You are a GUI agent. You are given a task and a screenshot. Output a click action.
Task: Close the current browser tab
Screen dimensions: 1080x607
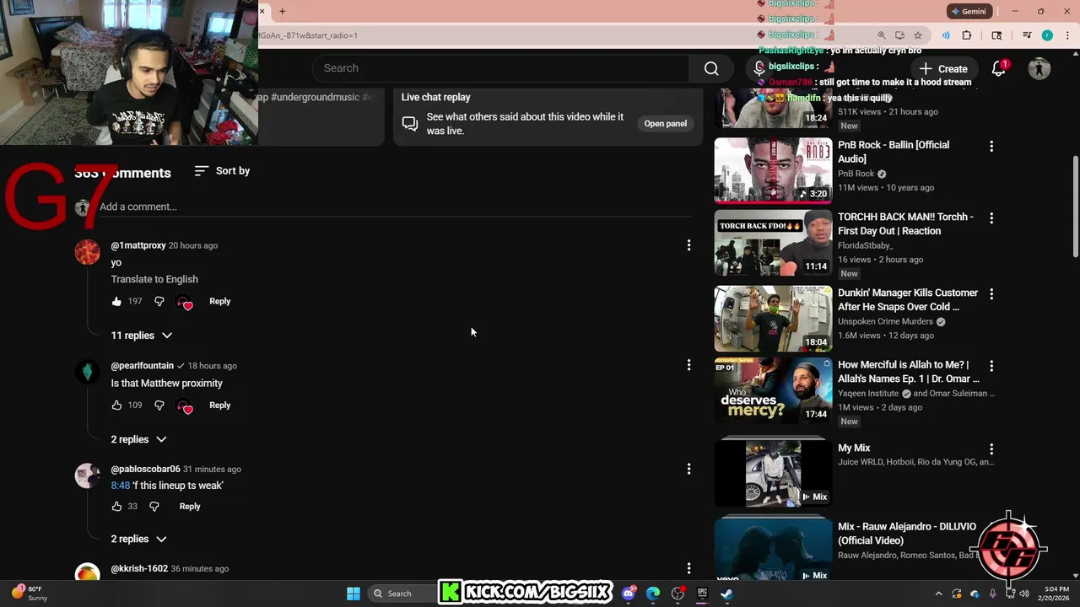pos(262,11)
